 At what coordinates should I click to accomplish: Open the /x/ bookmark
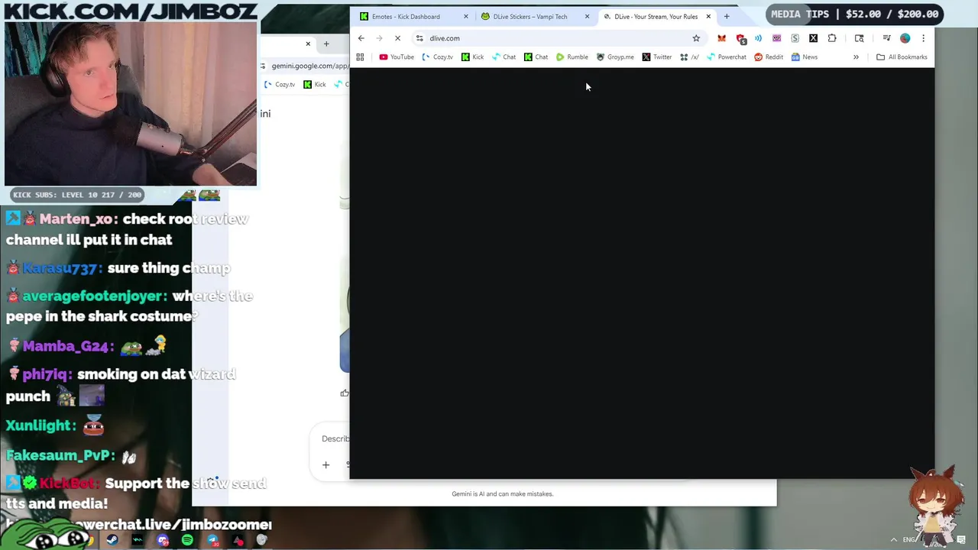[x=689, y=57]
